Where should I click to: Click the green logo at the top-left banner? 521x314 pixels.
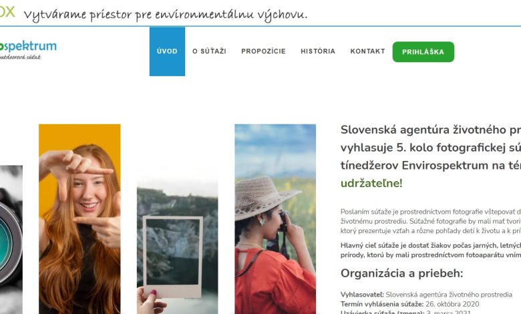(x=7, y=11)
